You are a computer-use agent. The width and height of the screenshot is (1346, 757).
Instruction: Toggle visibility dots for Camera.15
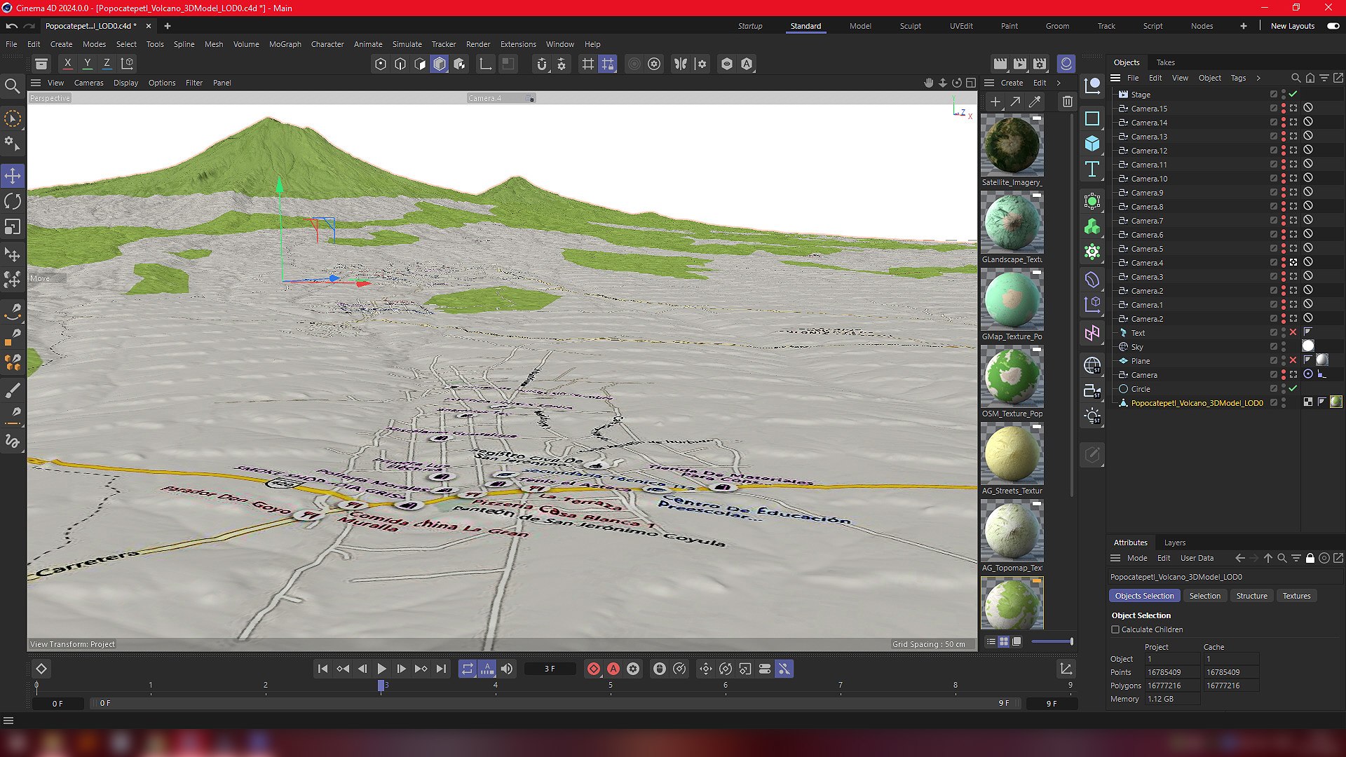click(1284, 109)
